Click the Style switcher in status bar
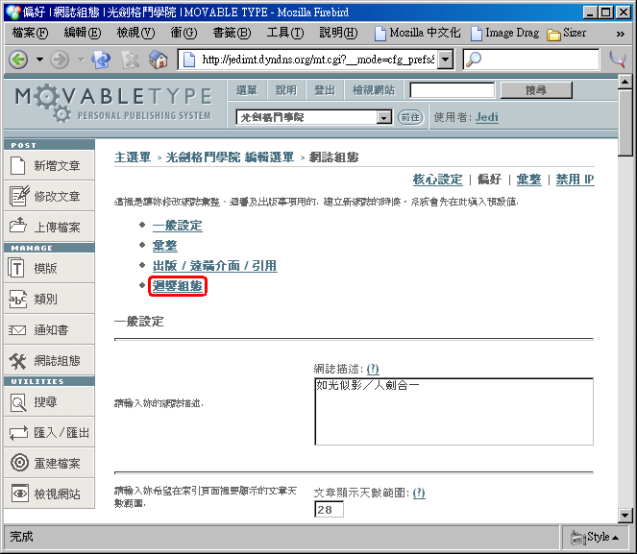The height and width of the screenshot is (554, 637). point(595,538)
